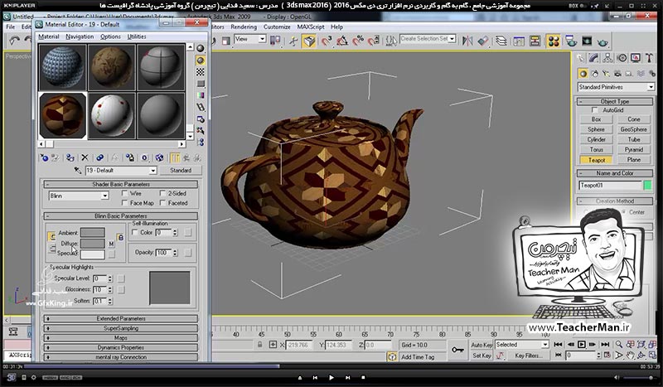The height and width of the screenshot is (387, 663).
Task: Click the Sample Type sphere icon
Action: pyautogui.click(x=201, y=48)
